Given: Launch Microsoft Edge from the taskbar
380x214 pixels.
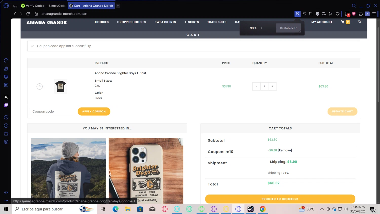Looking at the screenshot, I should coord(116,209).
